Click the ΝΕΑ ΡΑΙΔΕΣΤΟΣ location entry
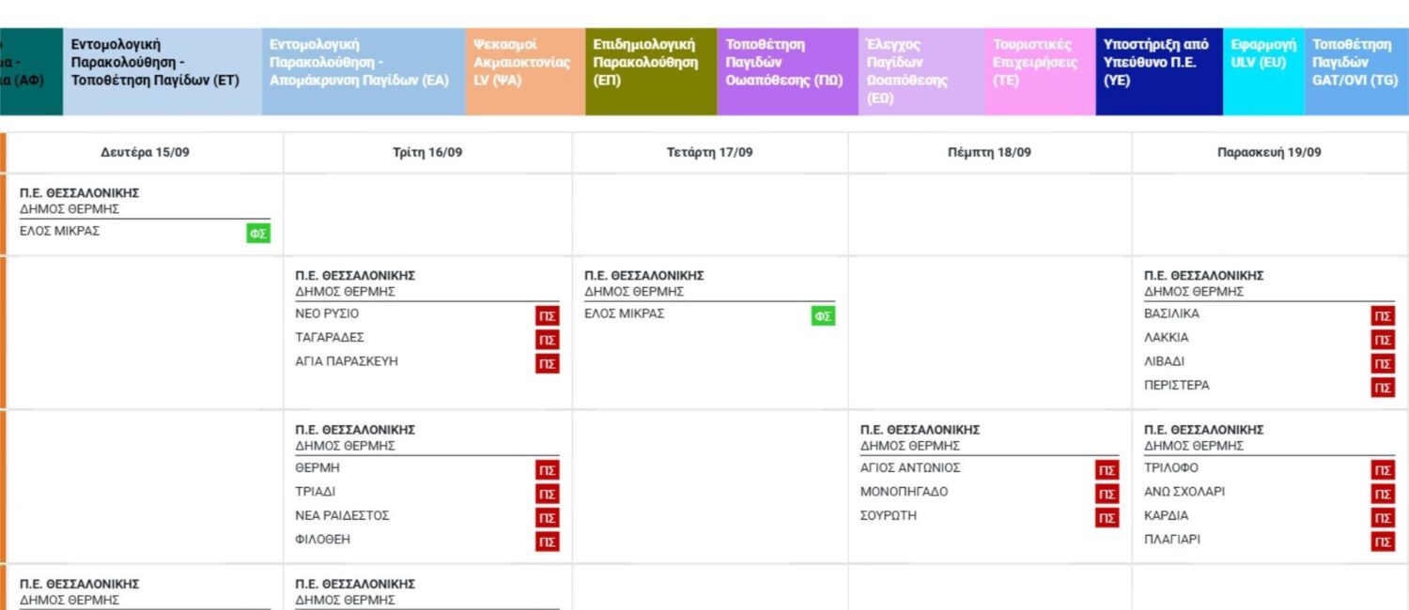This screenshot has height=610, width=1409. pyautogui.click(x=342, y=515)
